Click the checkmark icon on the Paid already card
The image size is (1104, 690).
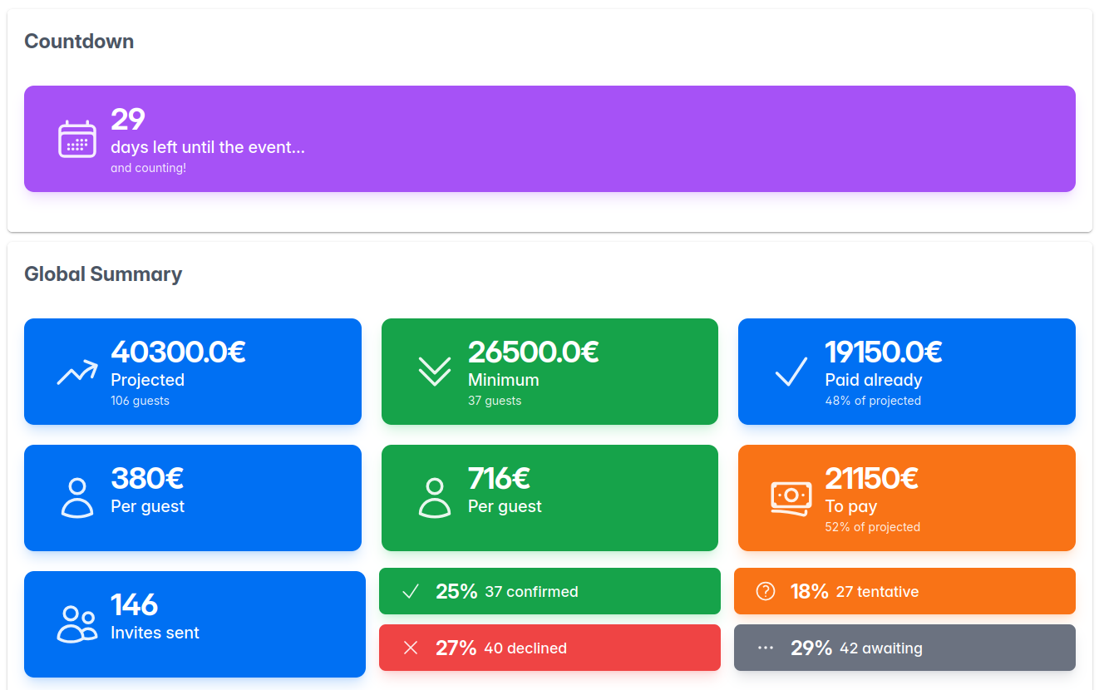(x=790, y=372)
